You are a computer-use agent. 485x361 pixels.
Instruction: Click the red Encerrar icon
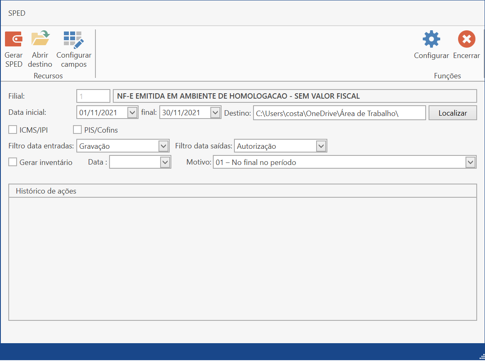point(466,39)
